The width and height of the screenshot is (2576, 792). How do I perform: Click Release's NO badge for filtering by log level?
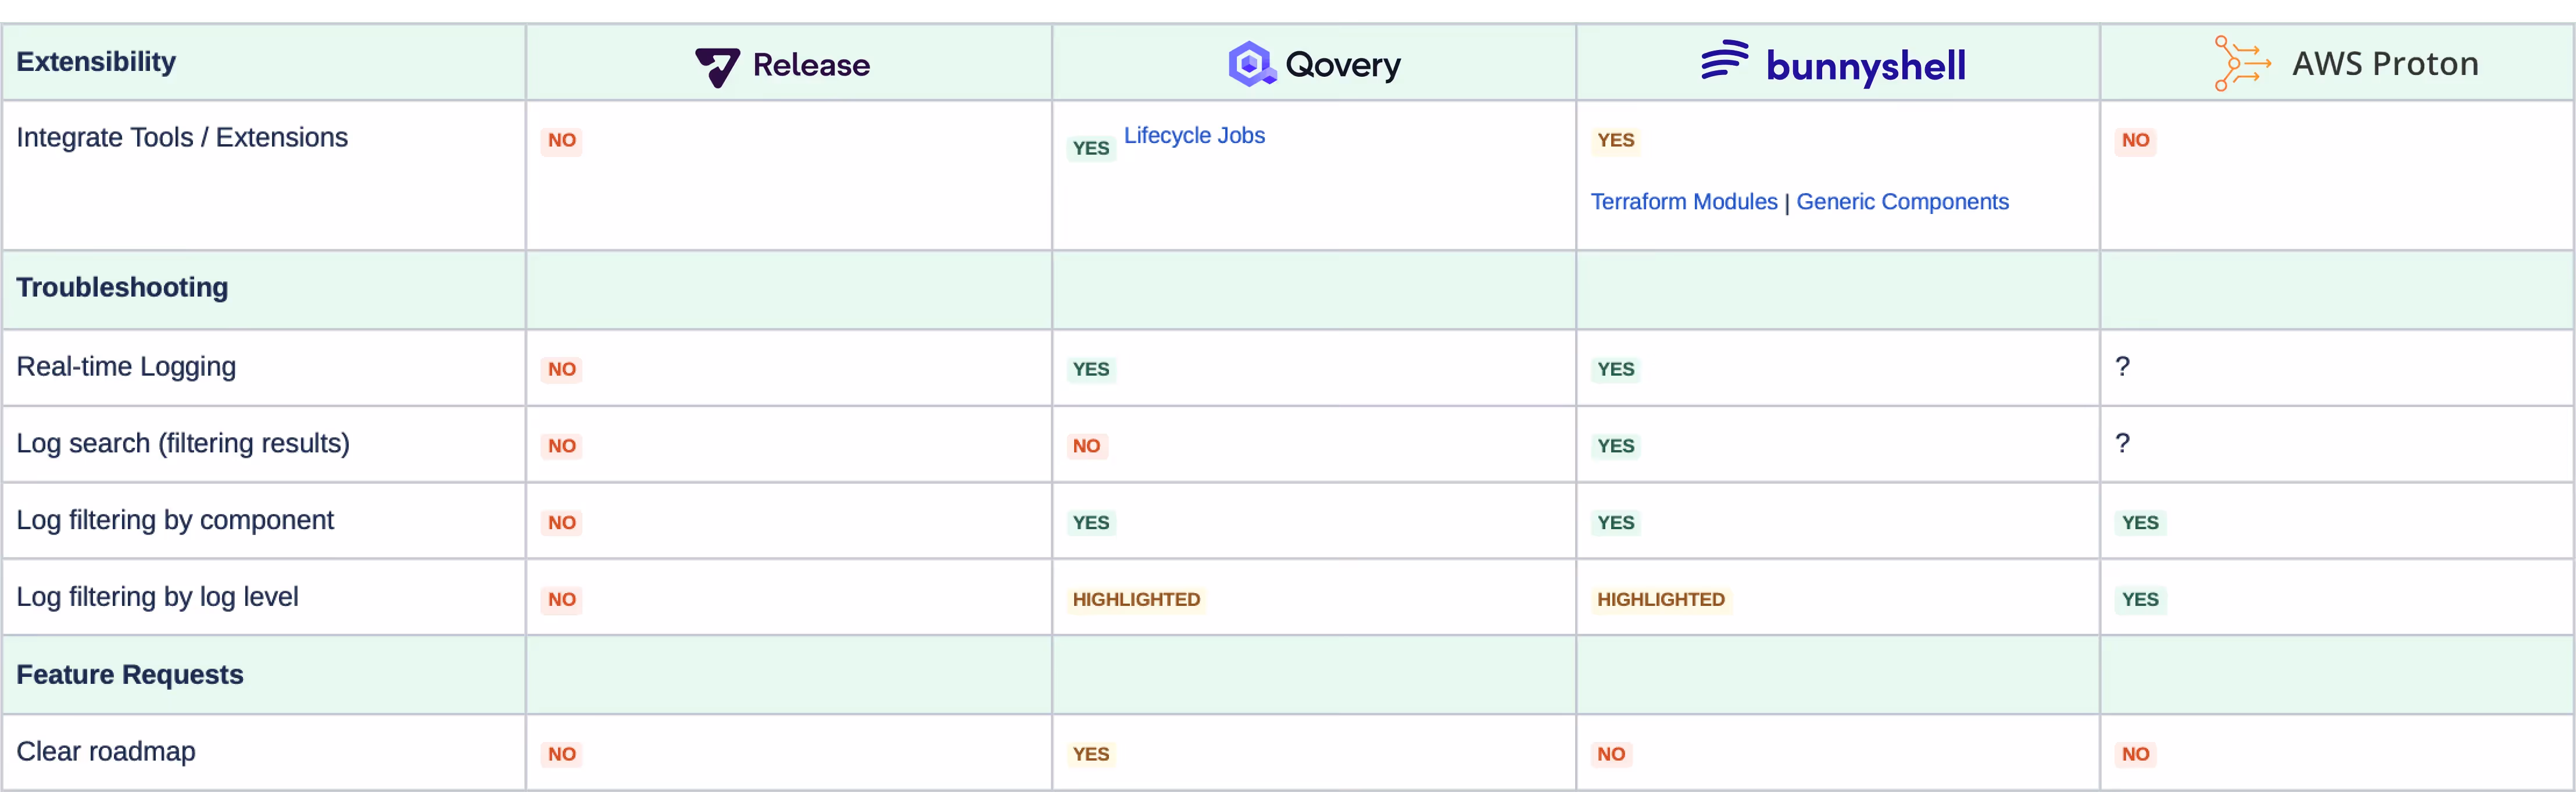[x=562, y=600]
